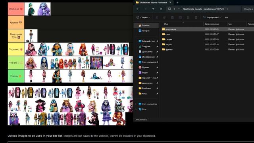Click the Wish List tier label

(x=16, y=9)
